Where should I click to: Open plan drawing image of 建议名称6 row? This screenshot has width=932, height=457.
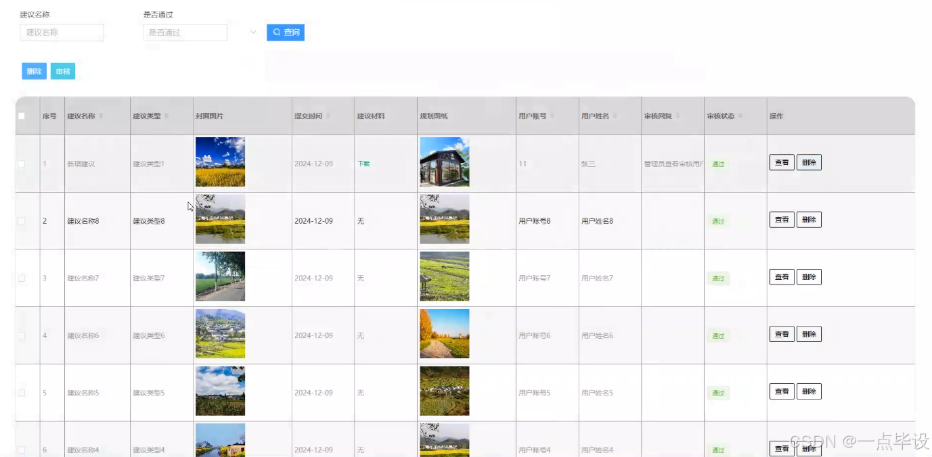point(444,334)
